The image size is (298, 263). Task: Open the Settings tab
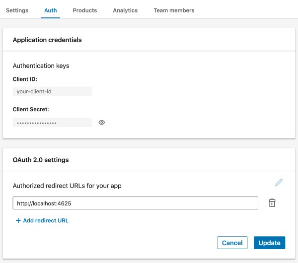coord(17,10)
